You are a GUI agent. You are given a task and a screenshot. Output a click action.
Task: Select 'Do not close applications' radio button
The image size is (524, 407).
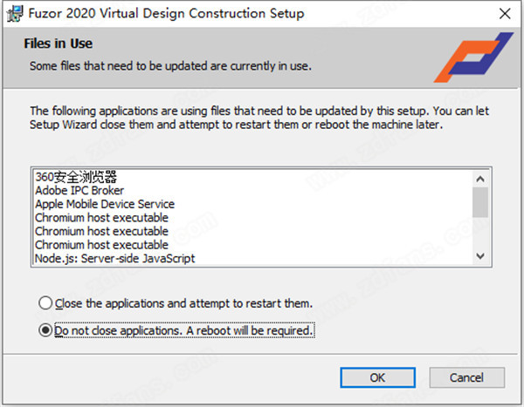pyautogui.click(x=45, y=331)
